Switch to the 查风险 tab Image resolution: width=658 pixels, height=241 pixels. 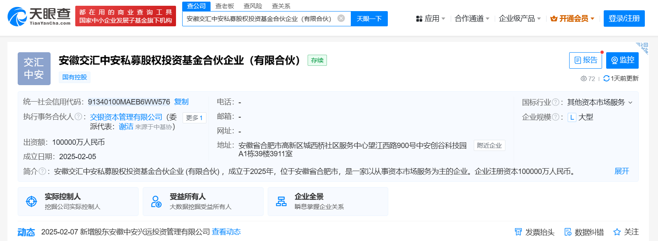tap(253, 6)
